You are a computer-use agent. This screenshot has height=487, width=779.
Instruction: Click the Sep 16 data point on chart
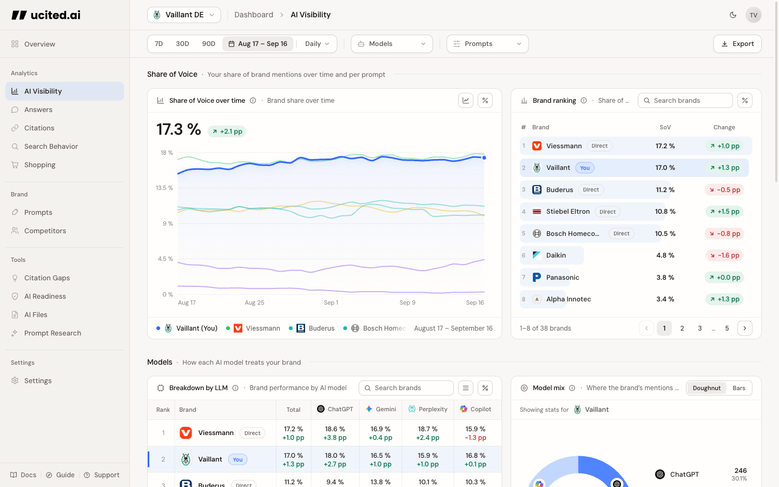click(x=484, y=158)
